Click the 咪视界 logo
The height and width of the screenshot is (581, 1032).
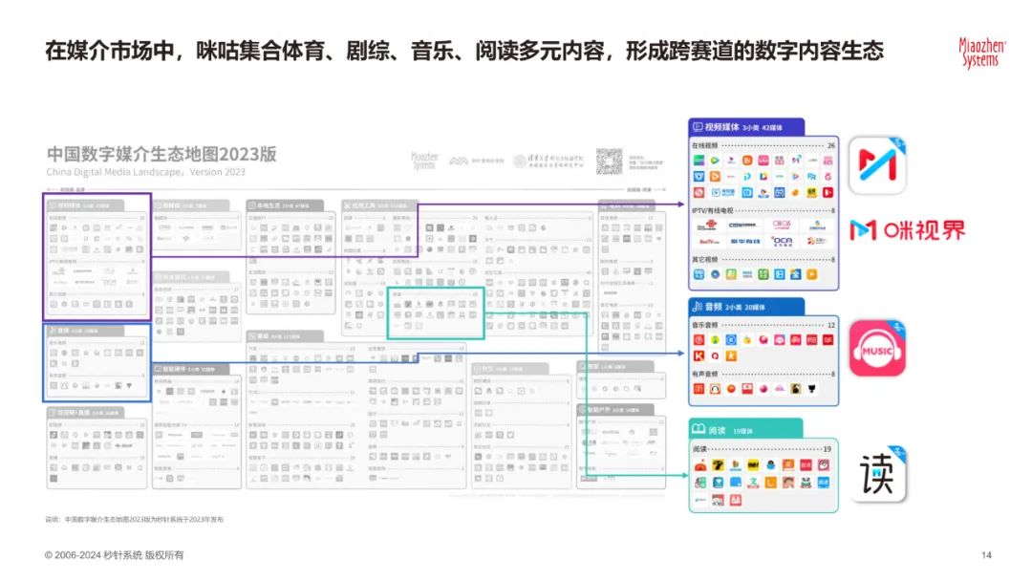pos(907,229)
